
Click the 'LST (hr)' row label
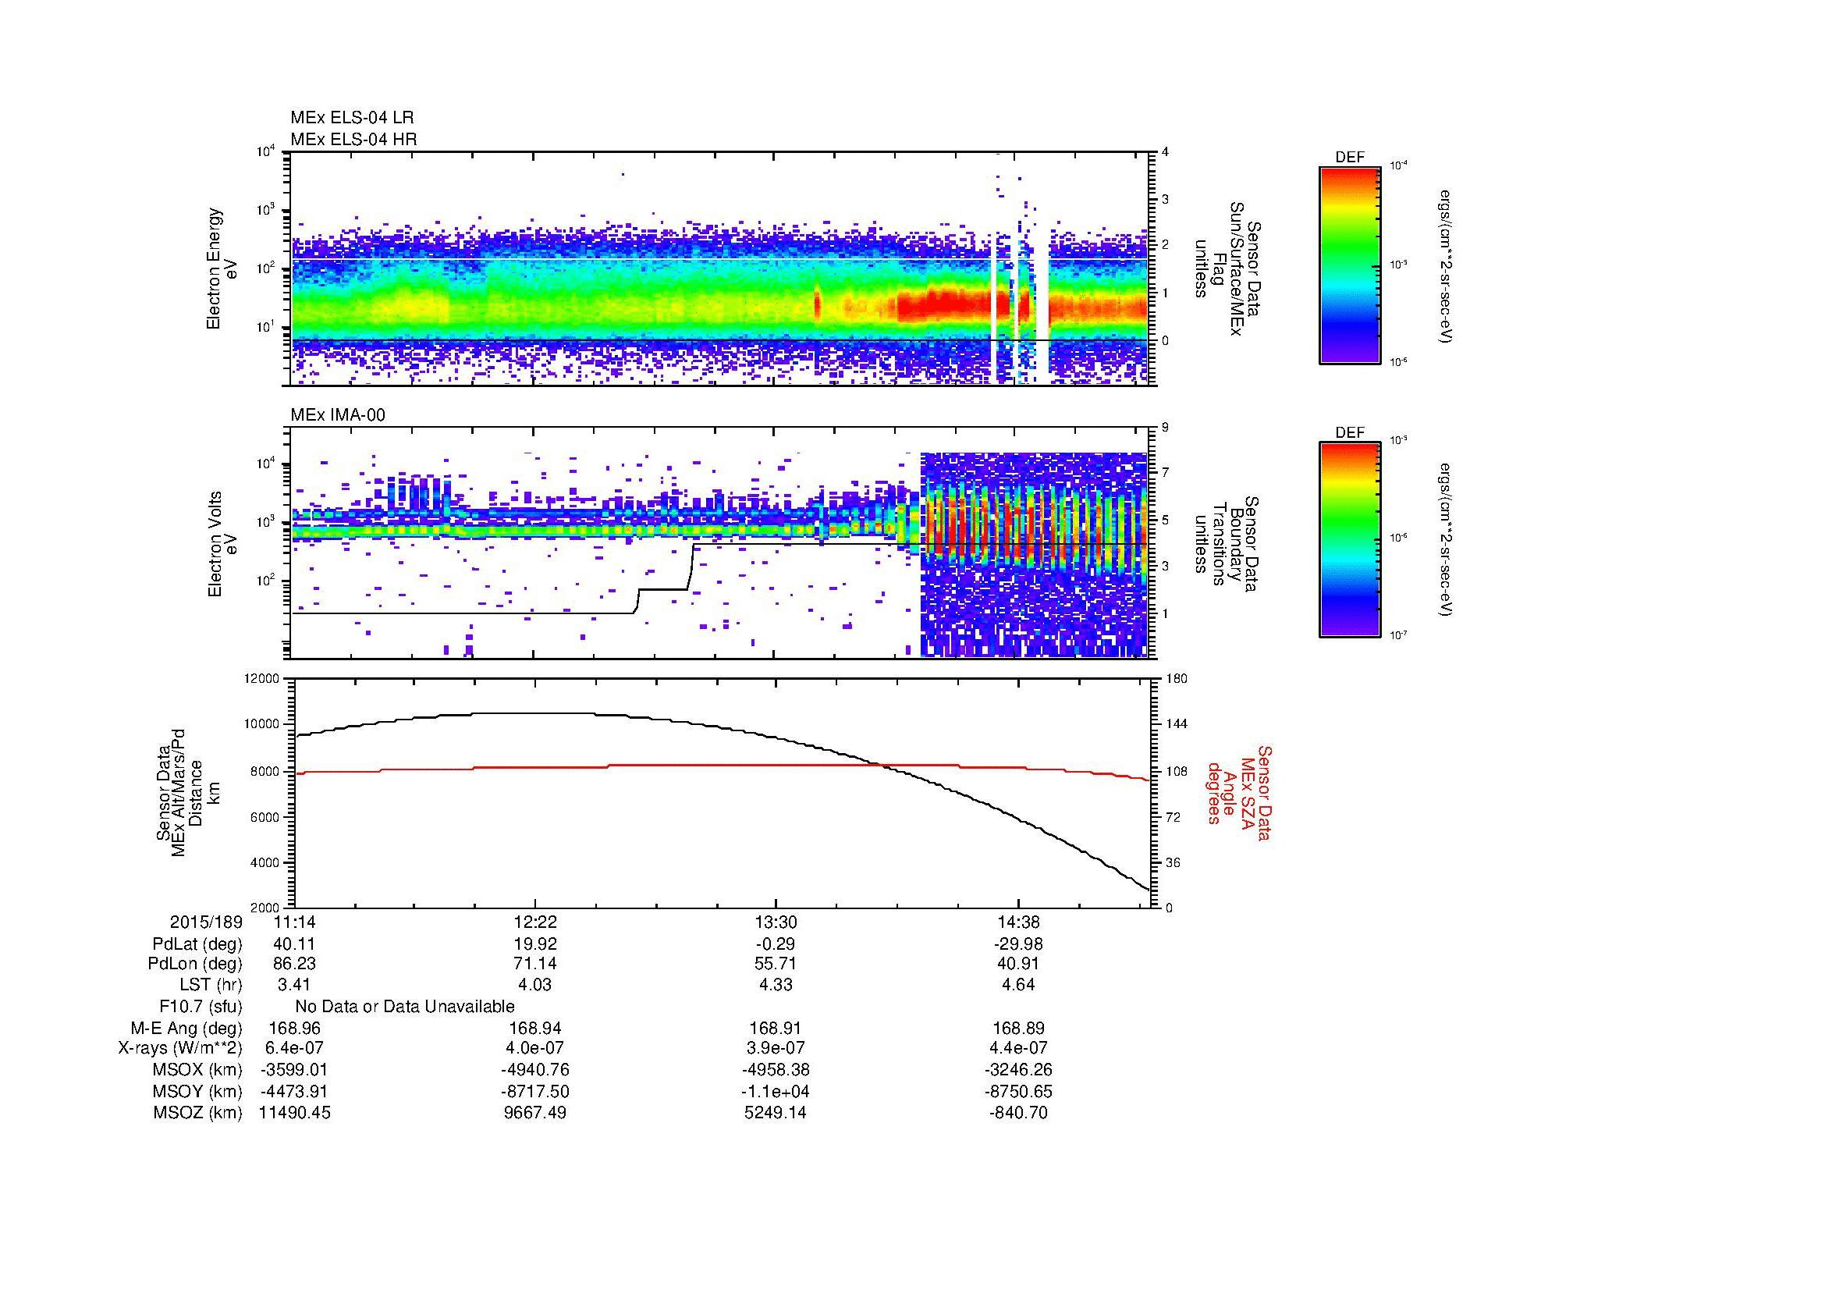click(x=211, y=985)
